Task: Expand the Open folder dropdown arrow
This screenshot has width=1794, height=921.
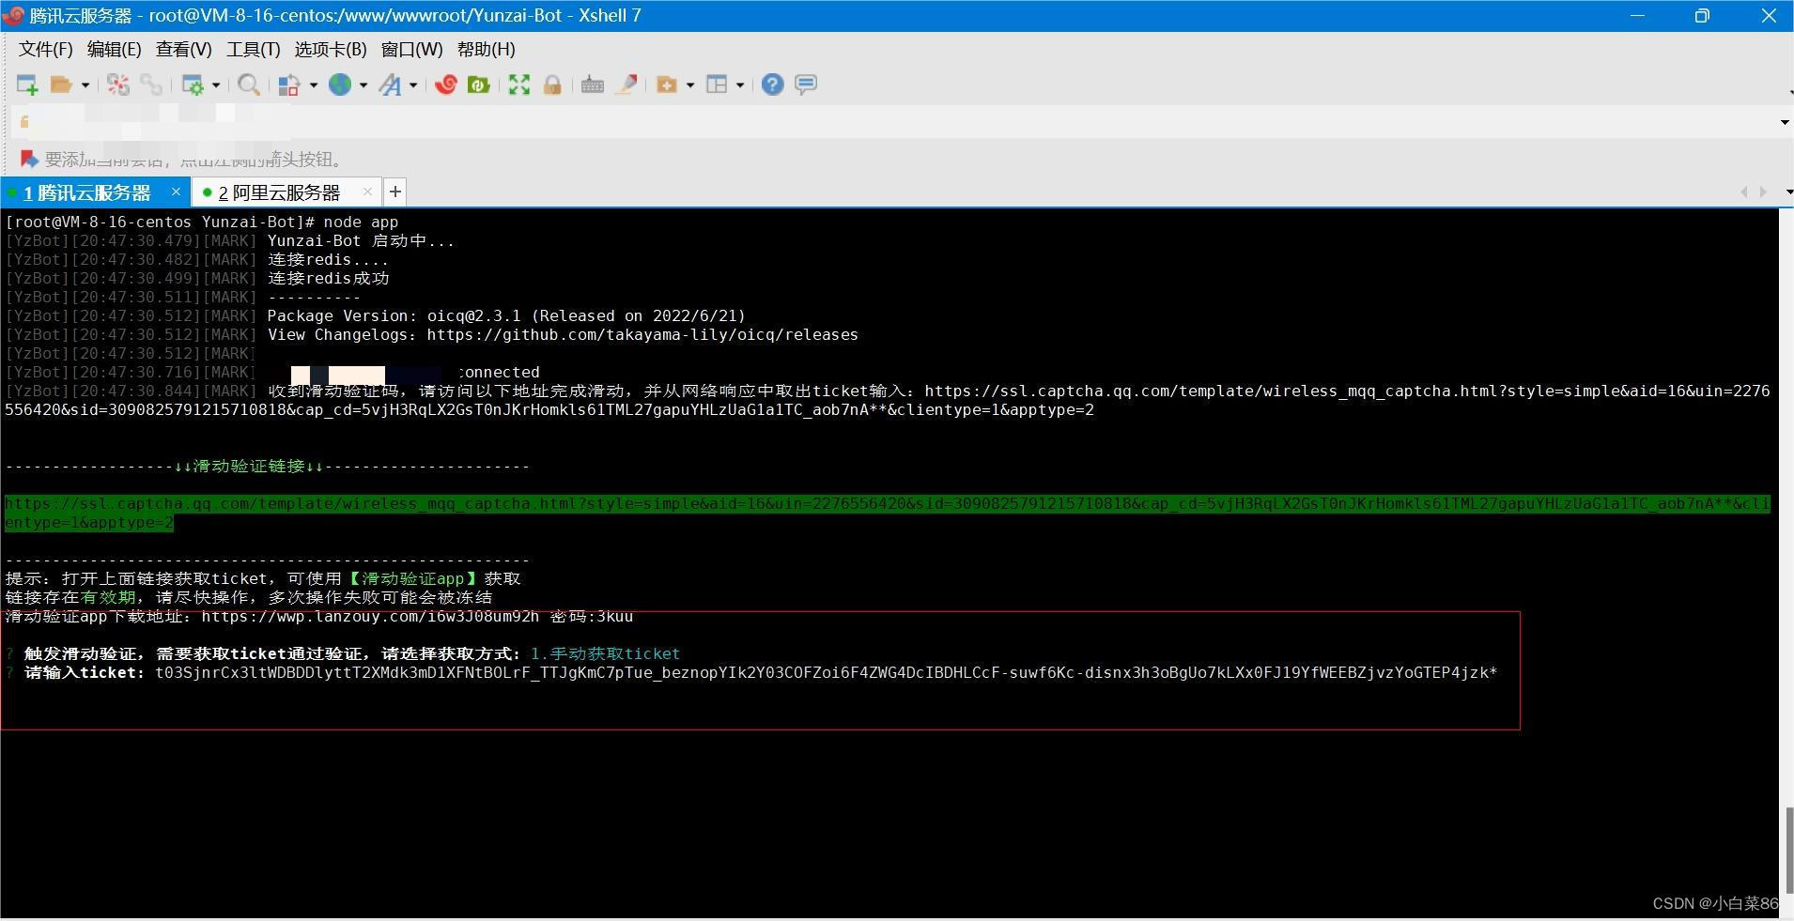Action: pos(85,84)
